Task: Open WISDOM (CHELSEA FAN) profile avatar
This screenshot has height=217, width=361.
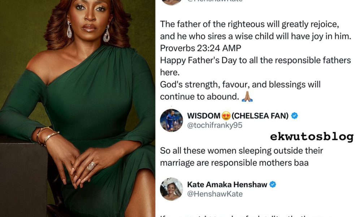Action: 171,120
